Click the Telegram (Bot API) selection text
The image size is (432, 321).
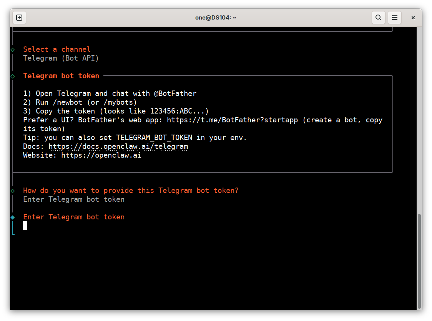point(61,58)
